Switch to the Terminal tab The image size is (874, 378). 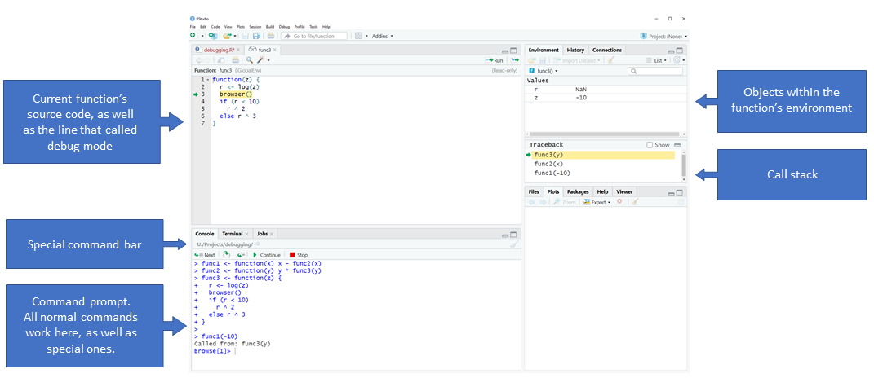(232, 234)
